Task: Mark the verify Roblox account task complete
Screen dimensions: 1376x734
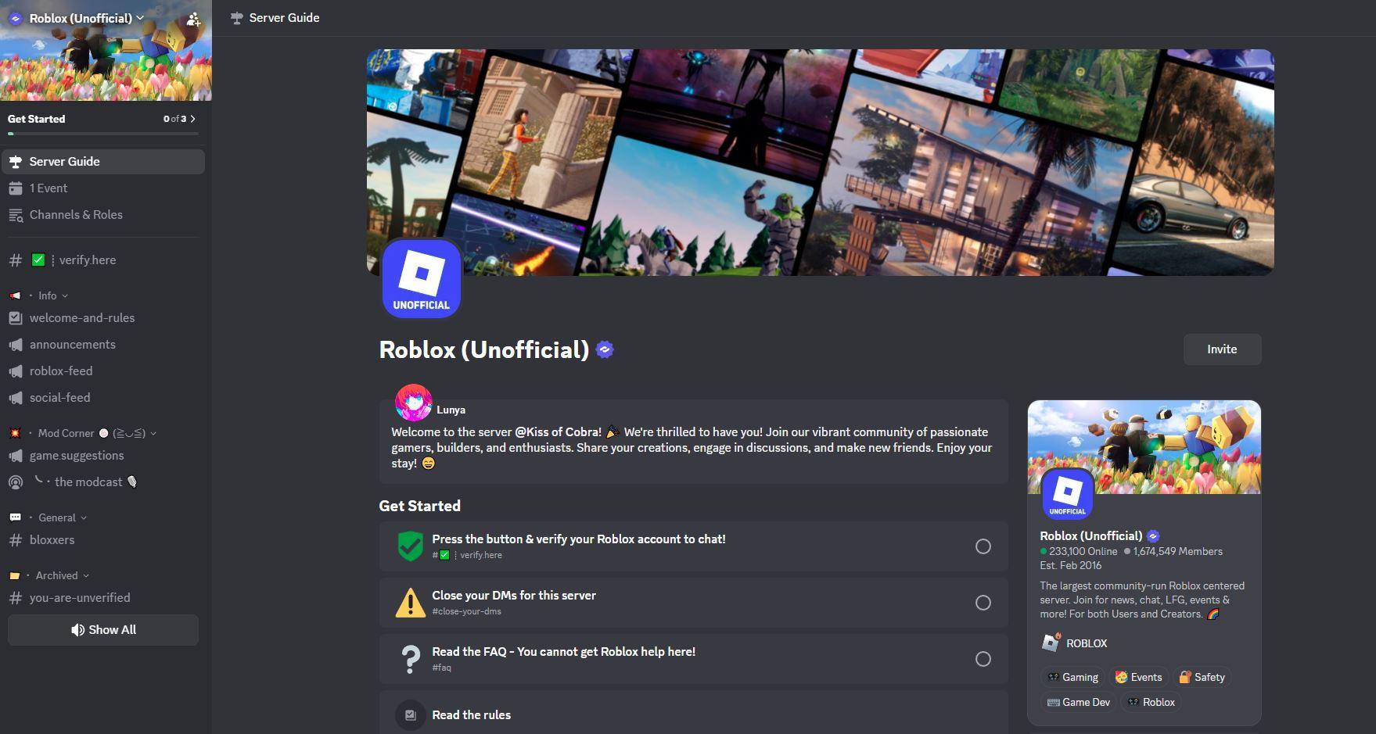Action: (x=983, y=546)
